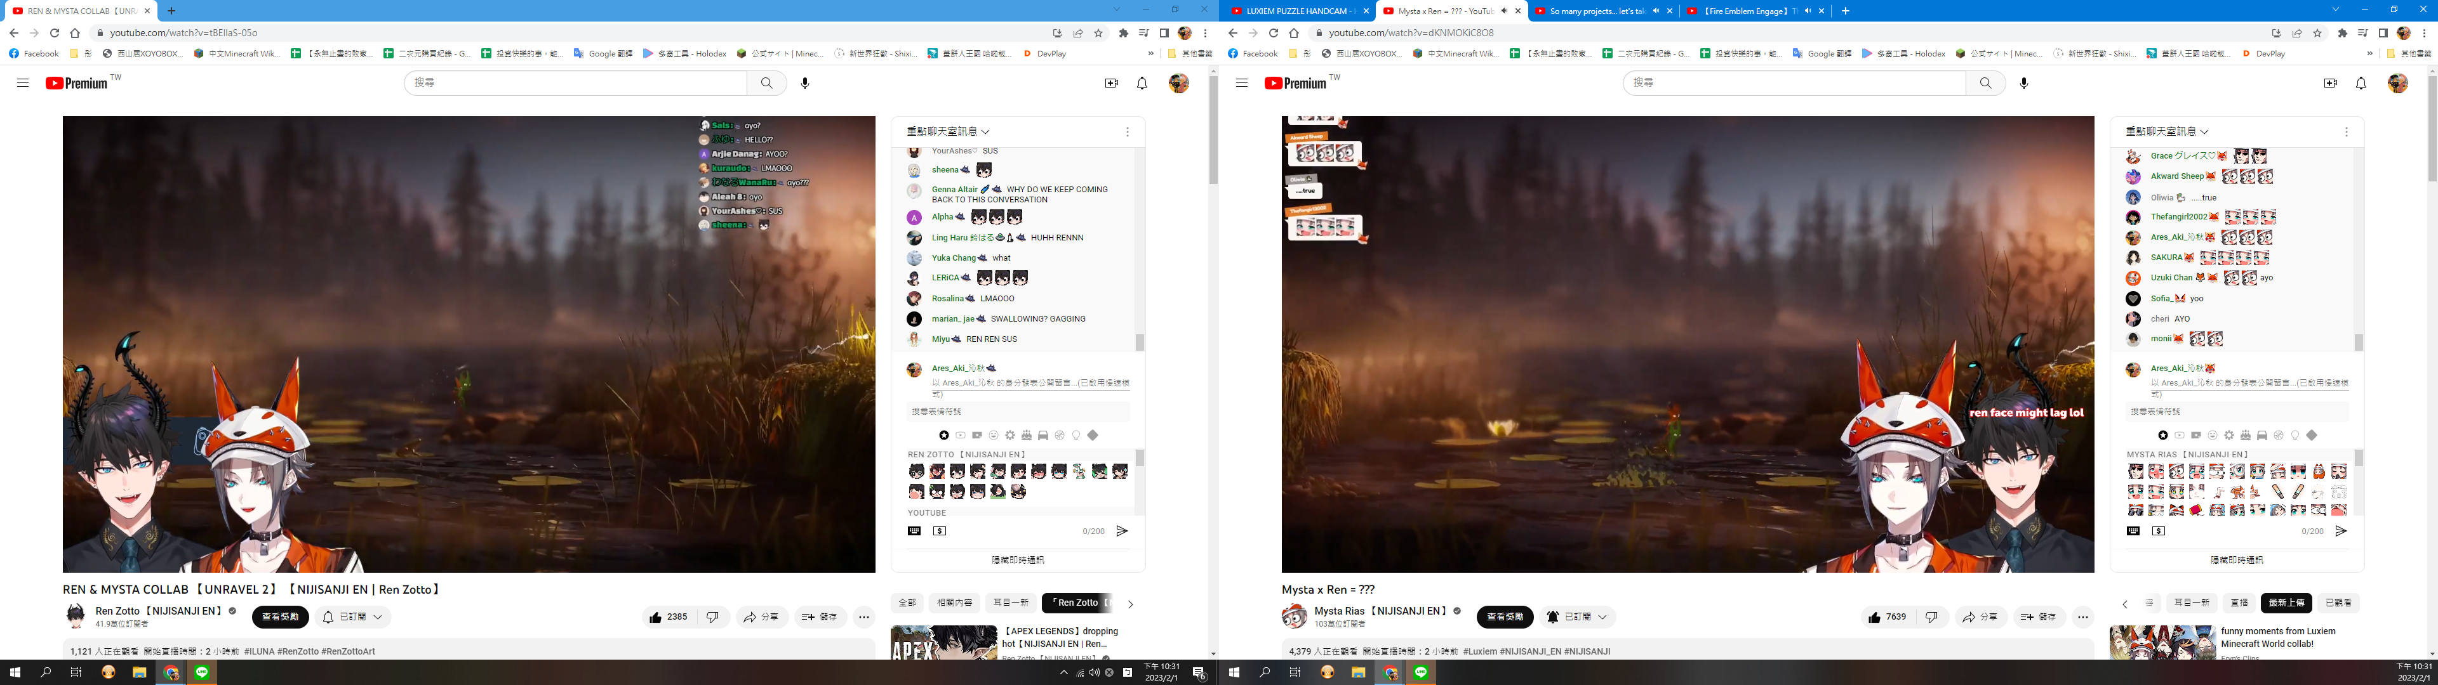Toggle Chrome side panel in right window
This screenshot has height=685, width=2438.
(2383, 33)
